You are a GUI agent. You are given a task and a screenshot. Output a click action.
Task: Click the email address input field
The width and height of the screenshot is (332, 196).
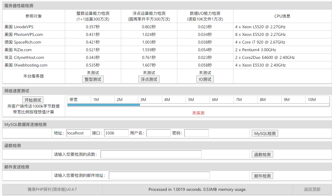tap(159, 175)
